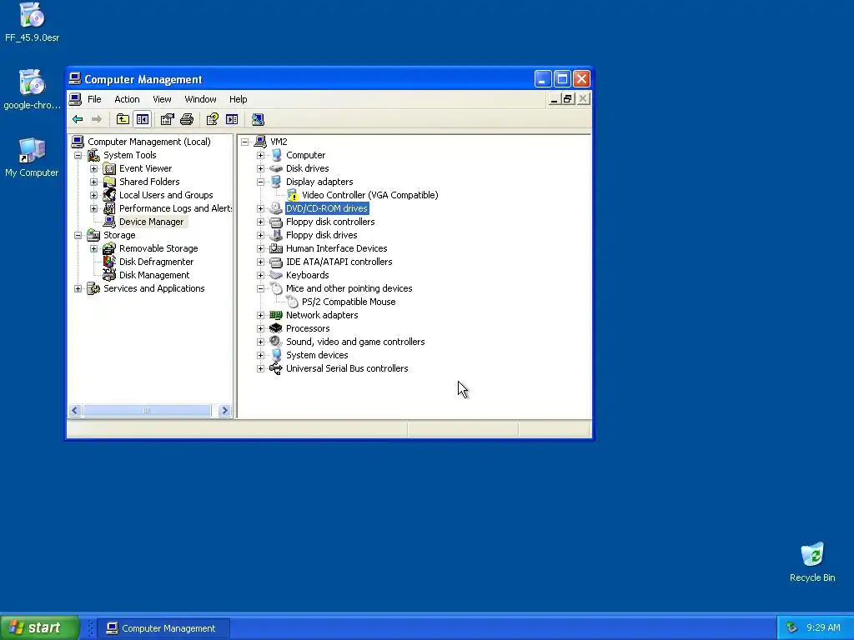Select the My Computer desktop shortcut
854x640 pixels.
point(32,157)
